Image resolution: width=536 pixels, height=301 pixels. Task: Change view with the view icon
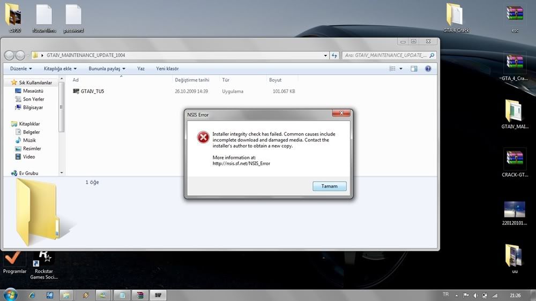point(392,69)
